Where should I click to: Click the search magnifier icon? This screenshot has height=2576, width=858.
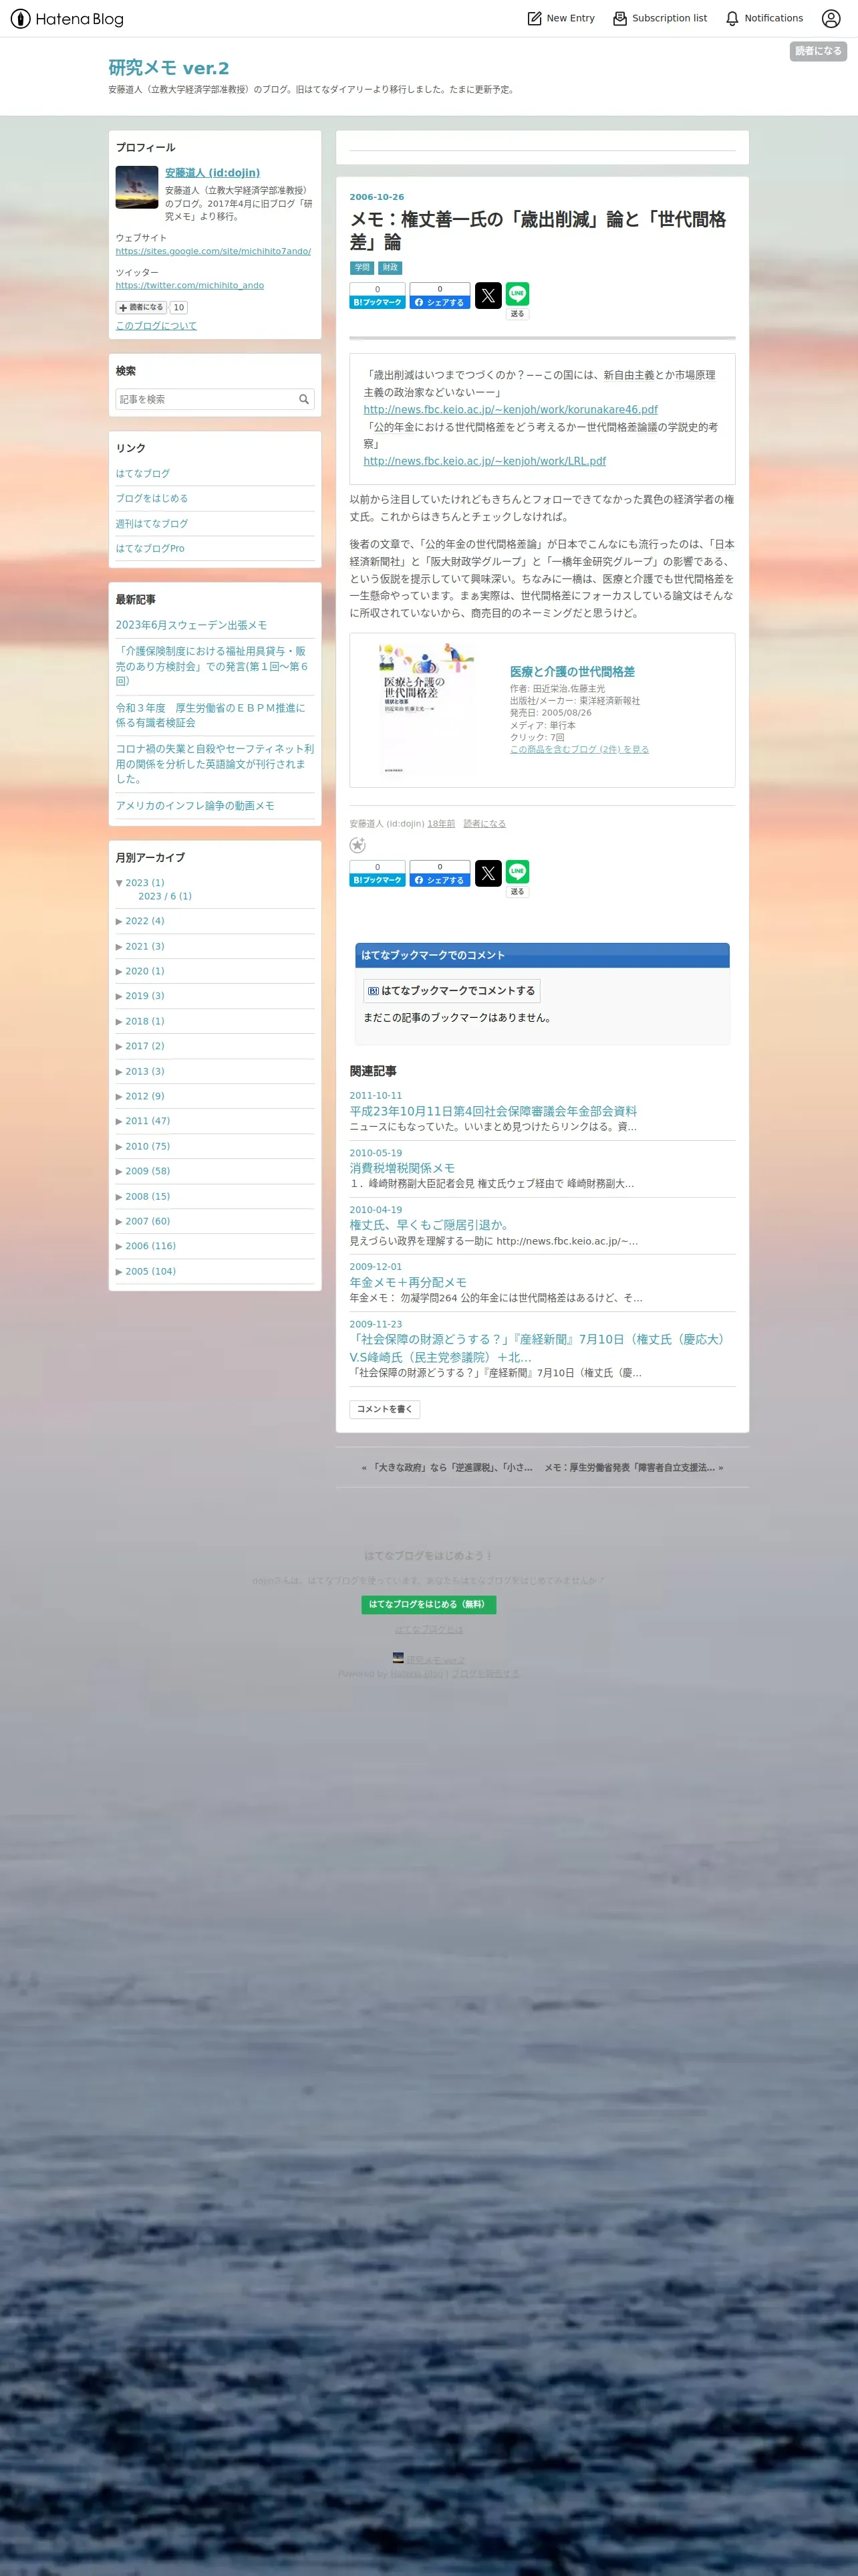[x=303, y=399]
